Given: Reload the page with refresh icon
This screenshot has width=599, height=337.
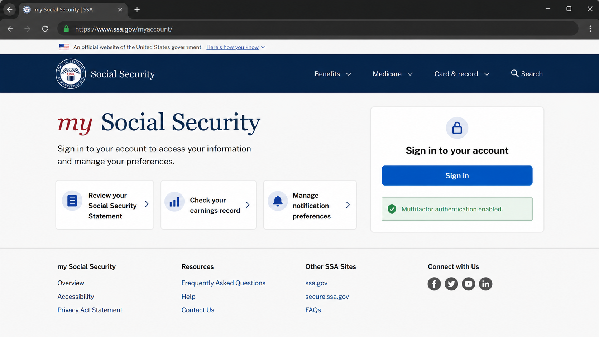Looking at the screenshot, I should point(45,29).
